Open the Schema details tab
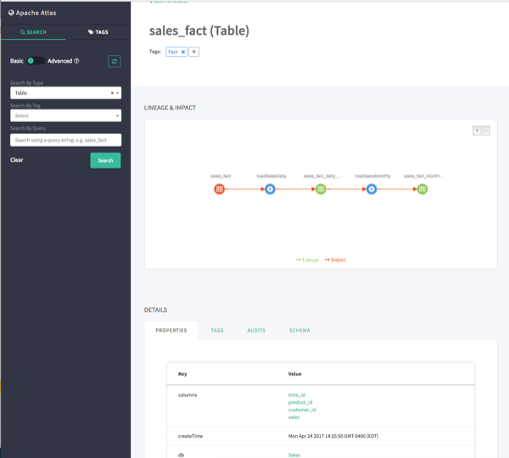Screen dimensions: 509x458 (x=299, y=330)
